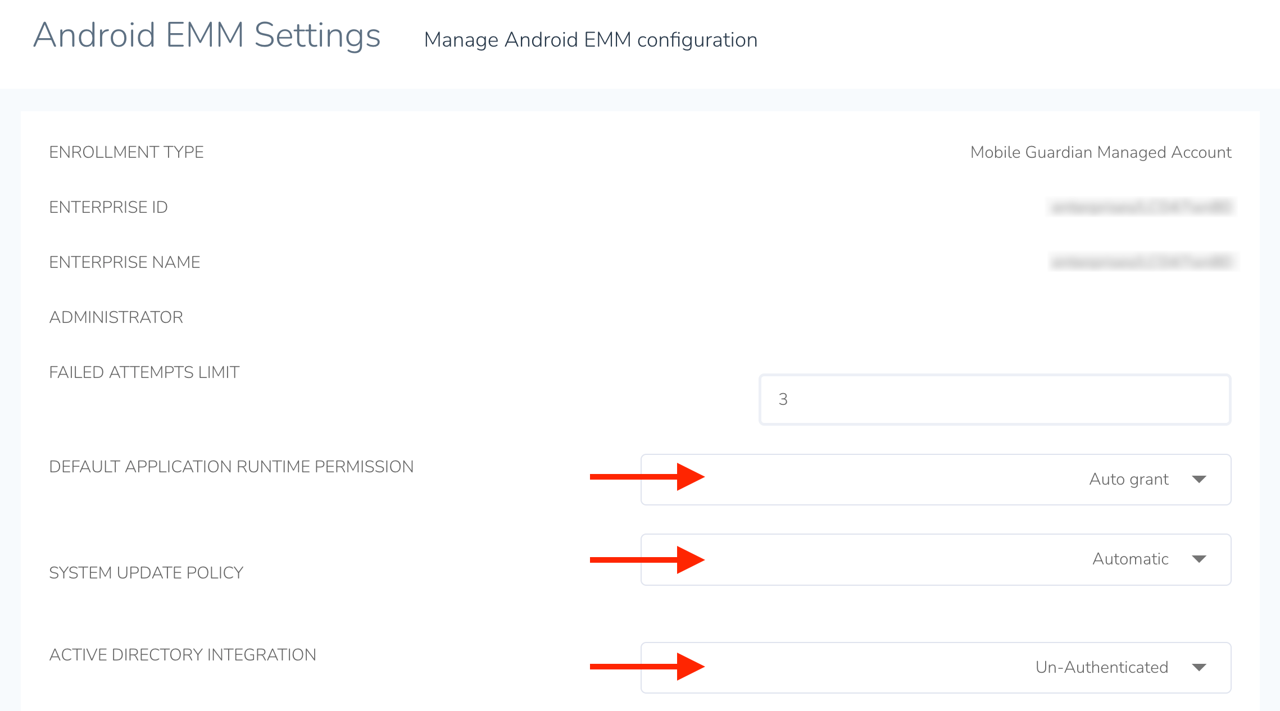Click the arrow next to Auto grant
Screen dimensions: 1280x711
pos(1199,480)
